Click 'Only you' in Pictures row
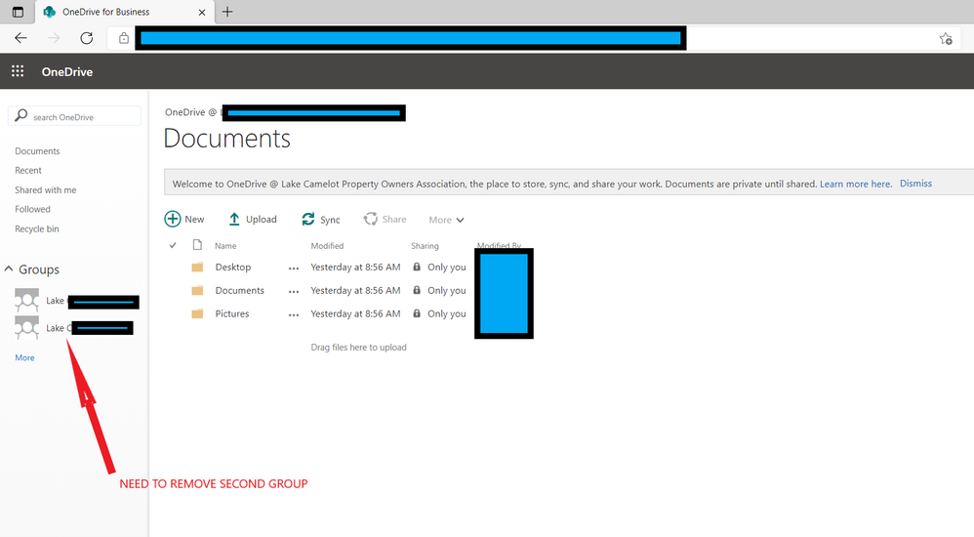This screenshot has height=537, width=974. 447,313
